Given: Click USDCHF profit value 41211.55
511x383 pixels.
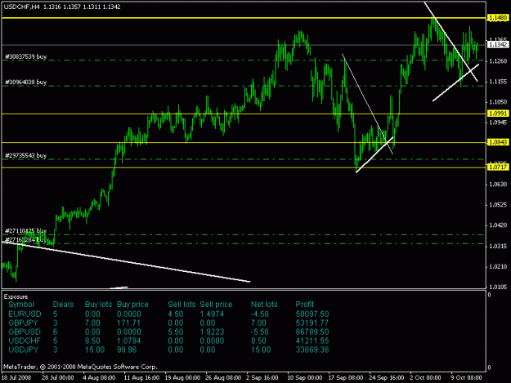Looking at the screenshot, I should tap(312, 341).
